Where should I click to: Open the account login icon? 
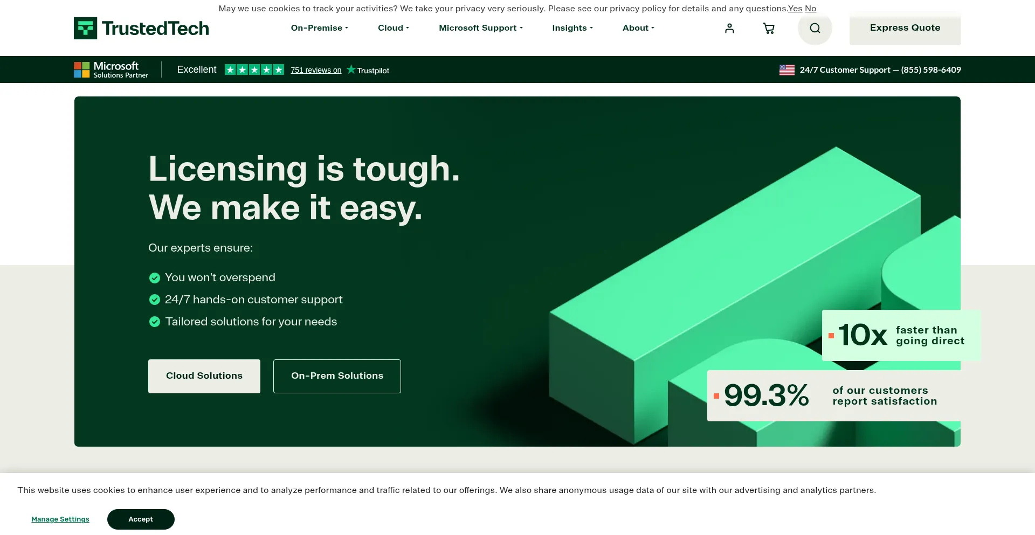pos(729,28)
